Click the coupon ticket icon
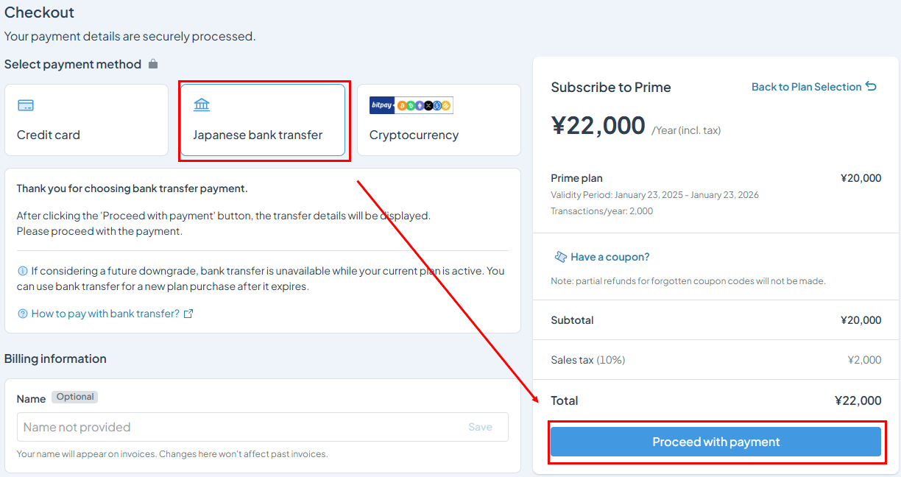 click(x=560, y=257)
